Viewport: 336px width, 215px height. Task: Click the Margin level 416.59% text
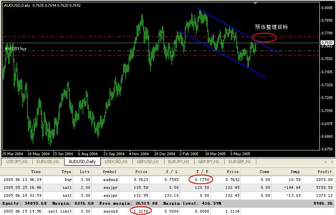(x=192, y=203)
